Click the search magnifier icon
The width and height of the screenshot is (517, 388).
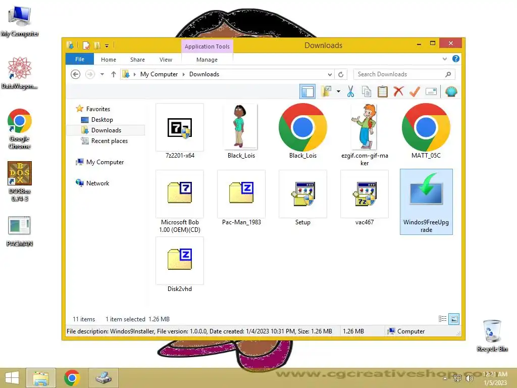point(448,74)
